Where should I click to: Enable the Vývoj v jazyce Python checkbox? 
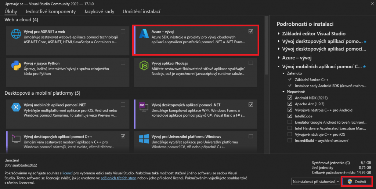point(123,63)
